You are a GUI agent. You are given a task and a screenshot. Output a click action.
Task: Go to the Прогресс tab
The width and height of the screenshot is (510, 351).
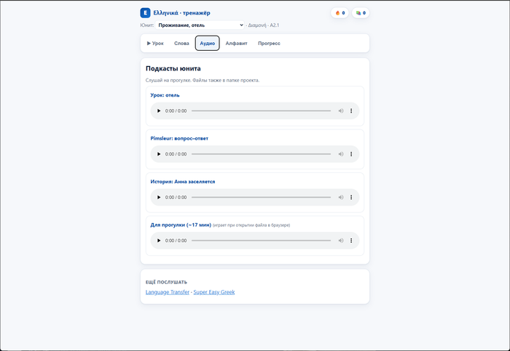point(269,43)
